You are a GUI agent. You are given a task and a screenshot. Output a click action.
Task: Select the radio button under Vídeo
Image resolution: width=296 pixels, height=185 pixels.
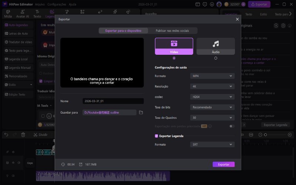[x=174, y=58]
